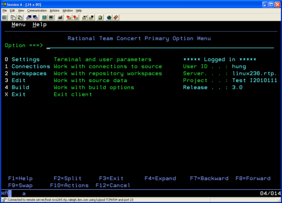Click the Copy toolbar icon

(x=13, y=17)
